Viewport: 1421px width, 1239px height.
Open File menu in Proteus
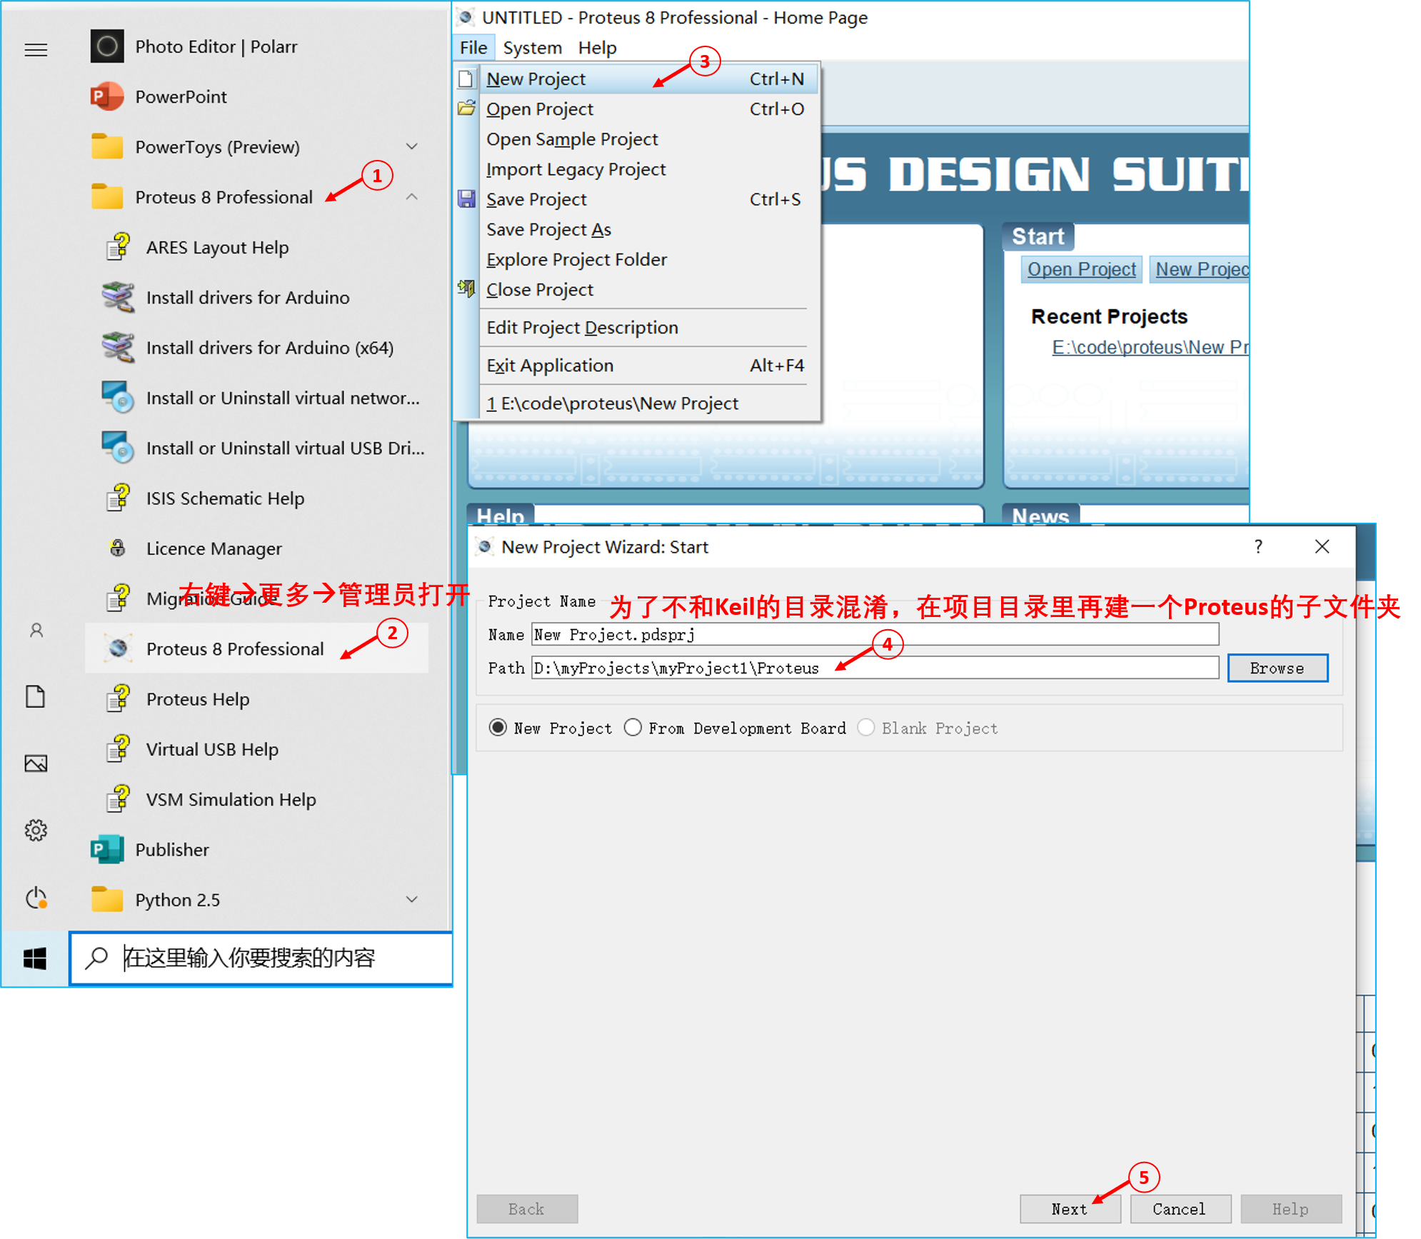[x=473, y=49]
